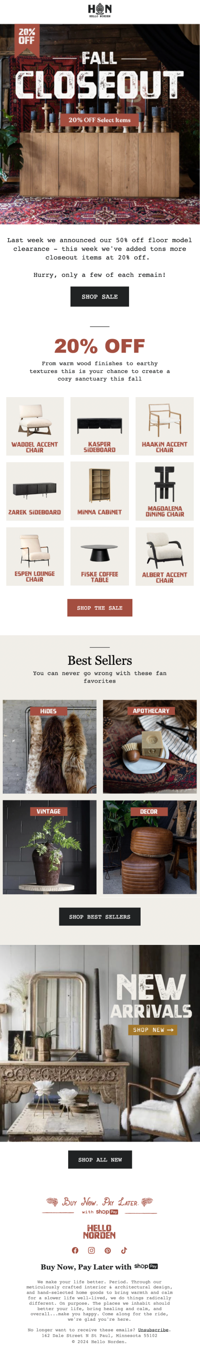The height and width of the screenshot is (1371, 200).
Task: Open the Minna Cabinet product tile
Action: coord(100,491)
